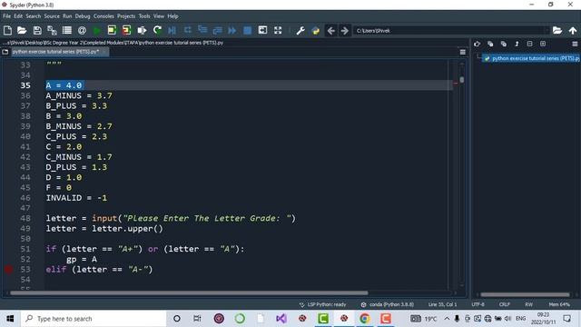
Task: Save all files toolbar icon
Action: coord(52,30)
